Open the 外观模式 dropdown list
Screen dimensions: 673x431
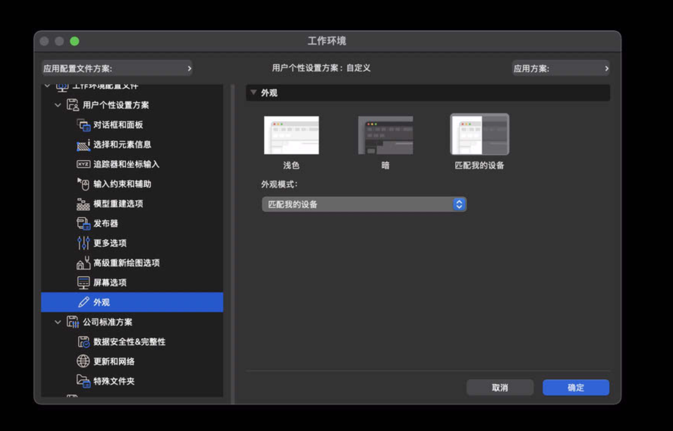click(x=364, y=204)
